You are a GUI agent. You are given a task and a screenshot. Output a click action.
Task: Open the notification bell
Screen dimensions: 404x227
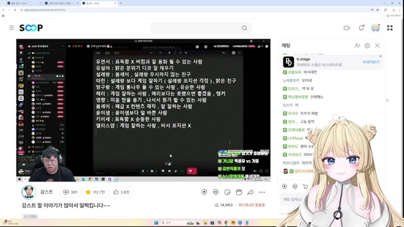[361, 28]
